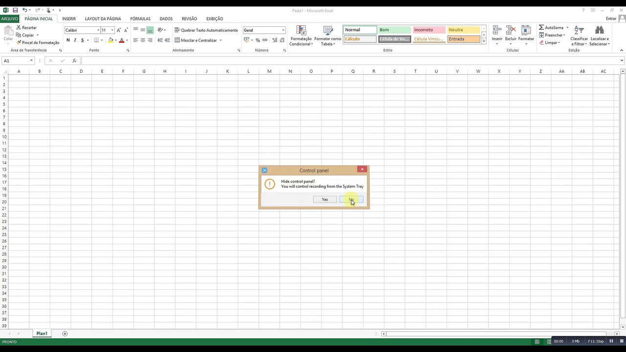The width and height of the screenshot is (626, 352).
Task: Open Excel help question mark
Action: 583,10
